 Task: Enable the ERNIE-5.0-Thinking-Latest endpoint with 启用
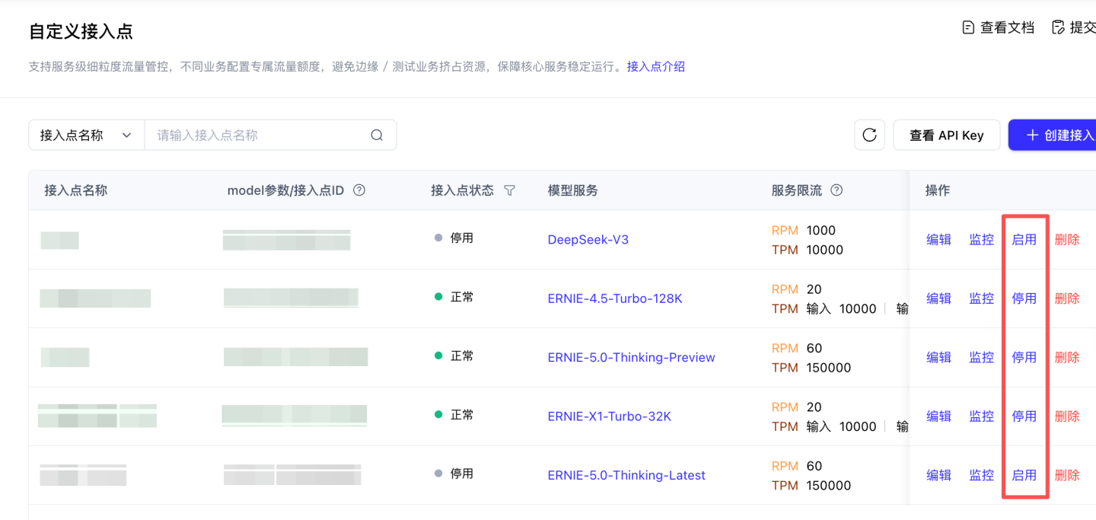point(1024,475)
